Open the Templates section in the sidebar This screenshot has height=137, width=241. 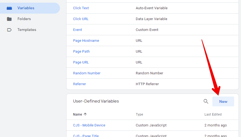coord(27,30)
